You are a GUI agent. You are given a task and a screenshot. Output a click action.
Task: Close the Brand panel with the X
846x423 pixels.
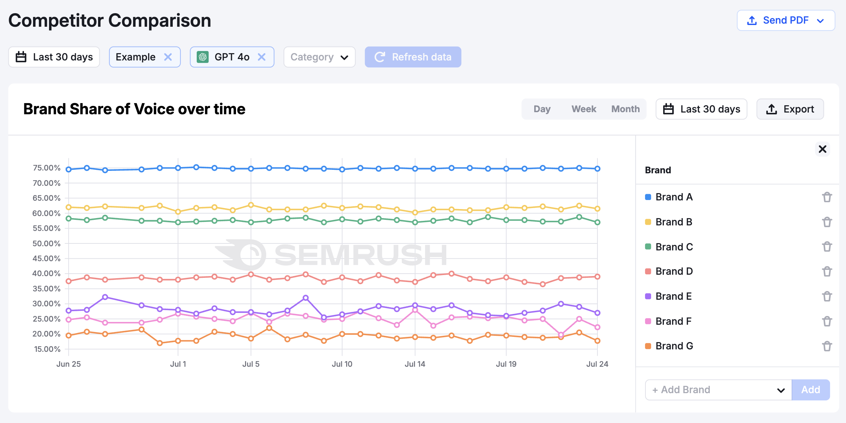[x=822, y=149]
